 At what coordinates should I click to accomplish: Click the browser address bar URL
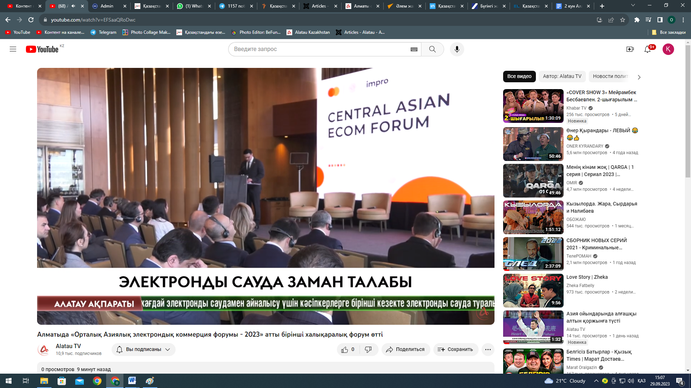(x=93, y=20)
